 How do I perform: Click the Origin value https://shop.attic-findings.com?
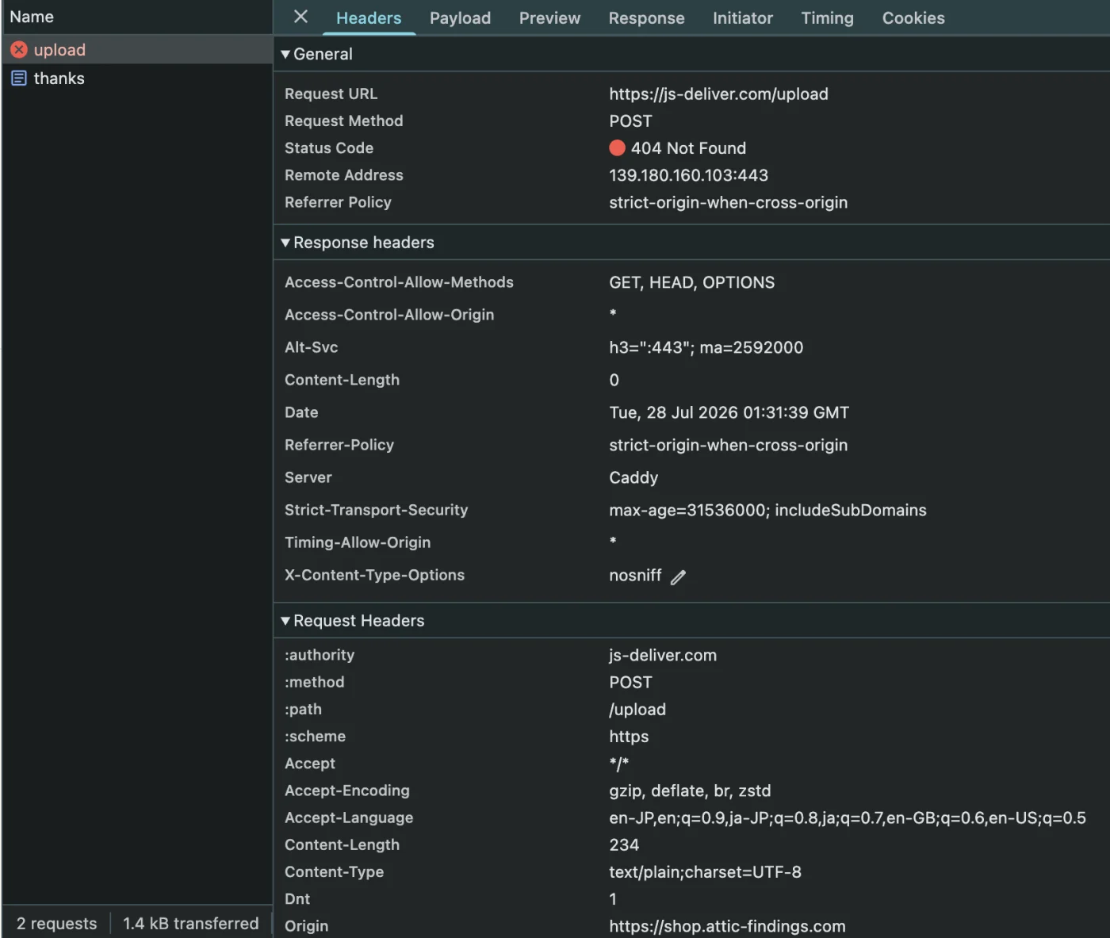click(x=727, y=926)
